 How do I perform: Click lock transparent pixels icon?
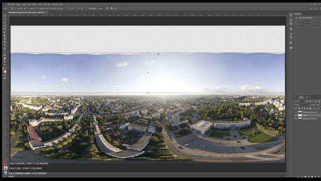299,109
